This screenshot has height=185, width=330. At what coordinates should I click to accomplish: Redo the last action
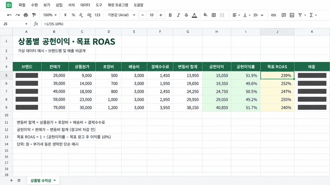[x=18, y=15]
